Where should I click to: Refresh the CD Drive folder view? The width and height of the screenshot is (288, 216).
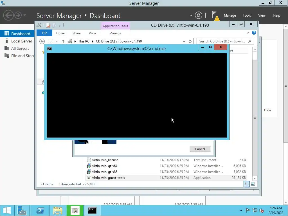[190, 41]
